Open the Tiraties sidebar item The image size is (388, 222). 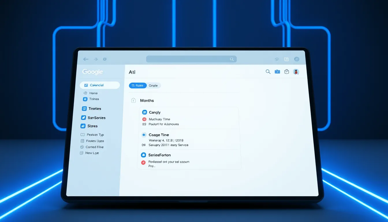95,109
